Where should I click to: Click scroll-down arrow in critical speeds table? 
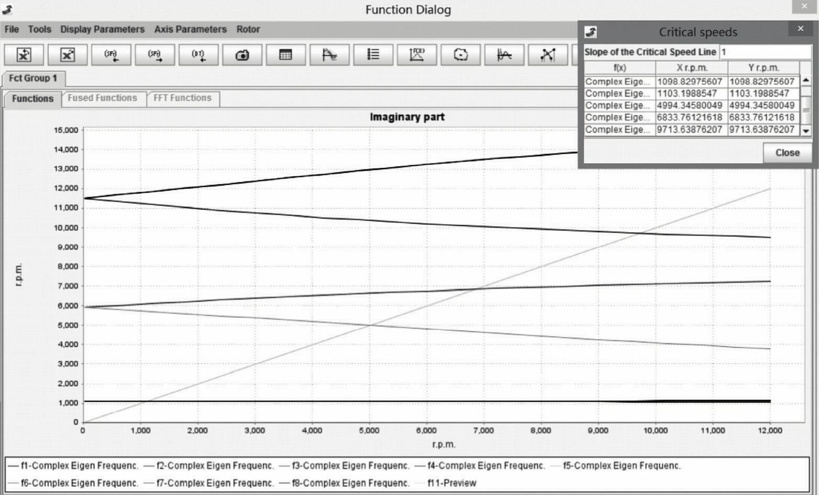(806, 131)
